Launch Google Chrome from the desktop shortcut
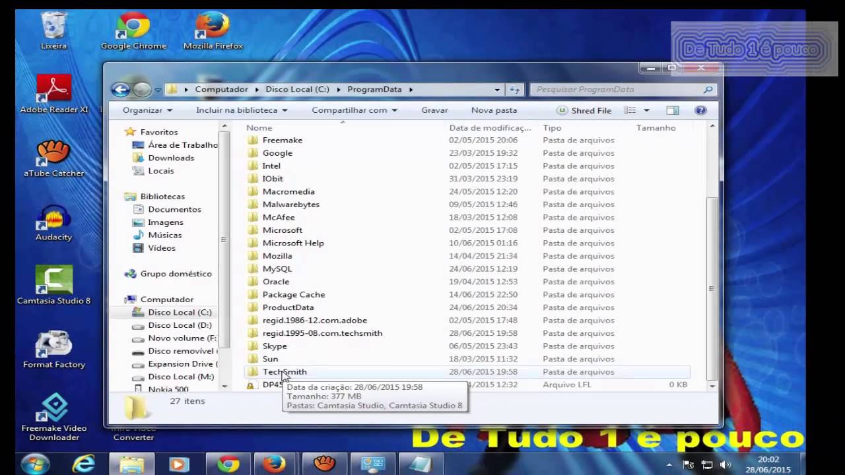 [133, 30]
